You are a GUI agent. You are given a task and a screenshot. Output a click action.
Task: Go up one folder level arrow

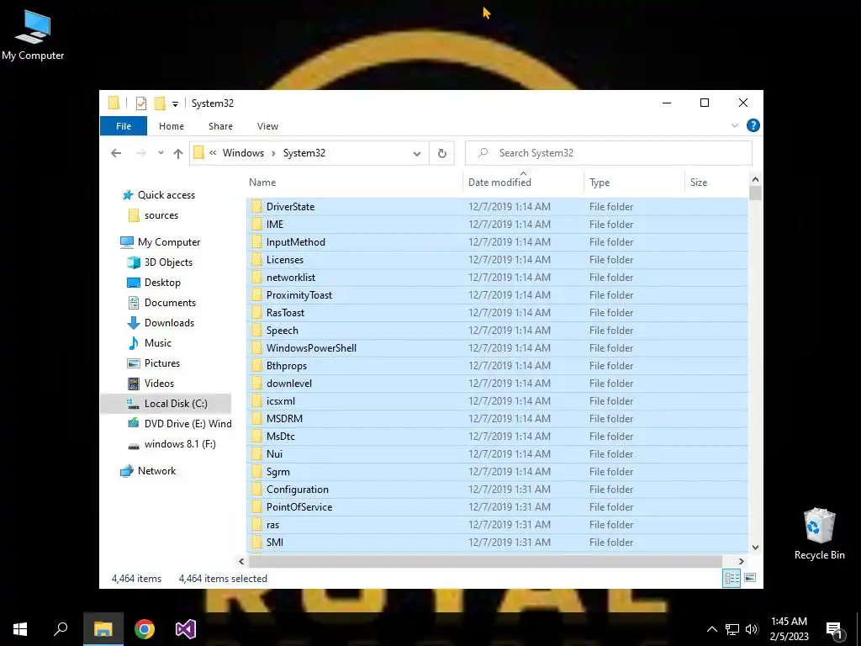pyautogui.click(x=178, y=153)
